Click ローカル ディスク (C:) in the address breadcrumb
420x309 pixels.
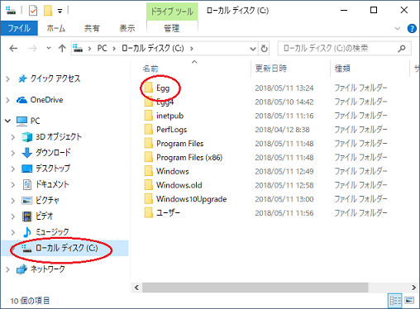pyautogui.click(x=153, y=49)
